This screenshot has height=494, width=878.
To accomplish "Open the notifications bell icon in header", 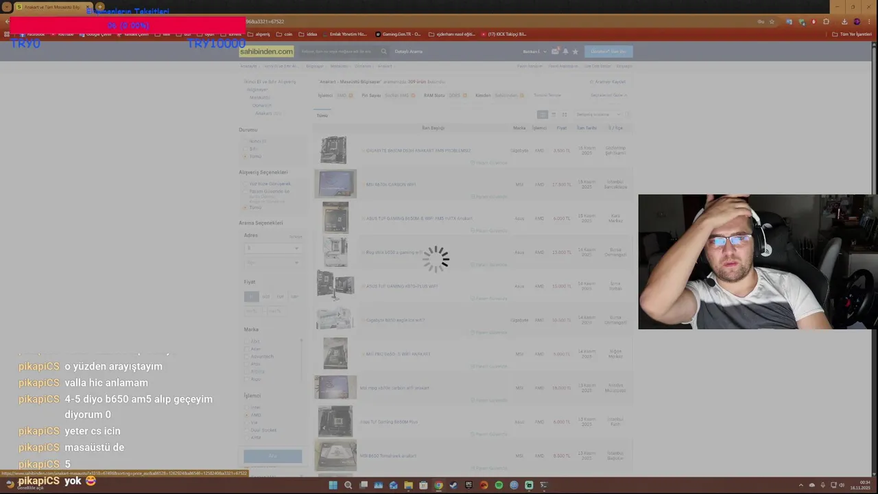I will pos(565,51).
